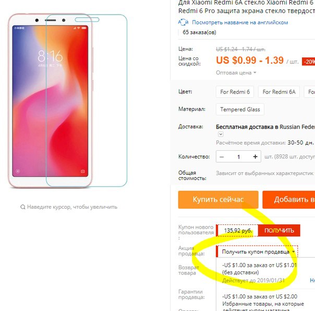Click the quantity input field showing 1

coord(238,157)
